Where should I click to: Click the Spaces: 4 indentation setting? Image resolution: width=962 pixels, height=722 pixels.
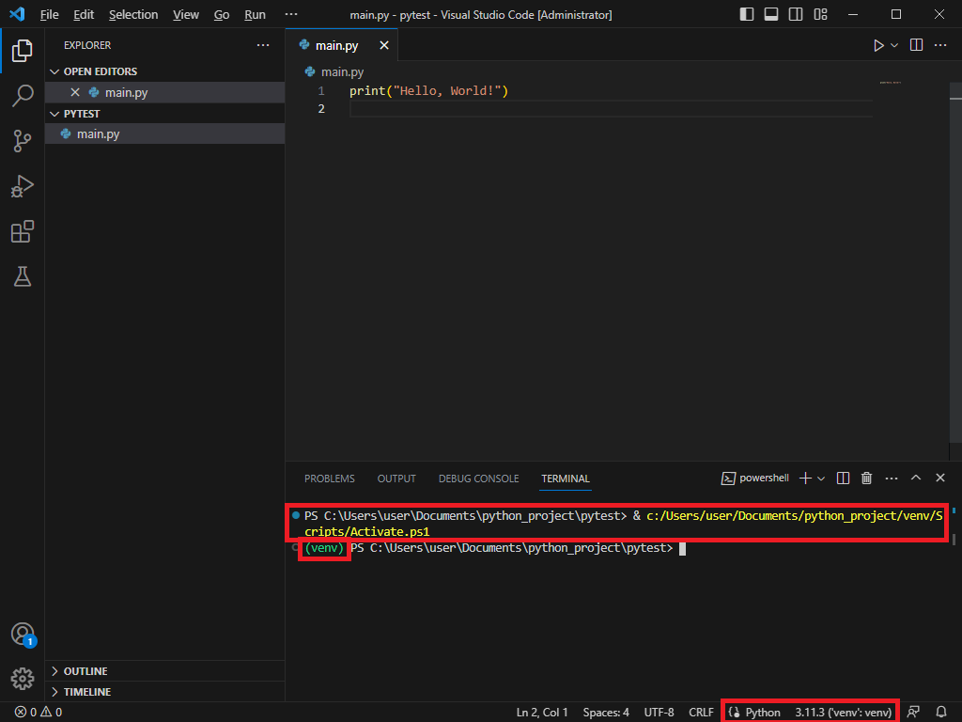pos(606,713)
